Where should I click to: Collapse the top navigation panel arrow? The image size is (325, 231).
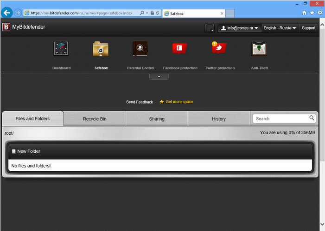pyautogui.click(x=159, y=76)
